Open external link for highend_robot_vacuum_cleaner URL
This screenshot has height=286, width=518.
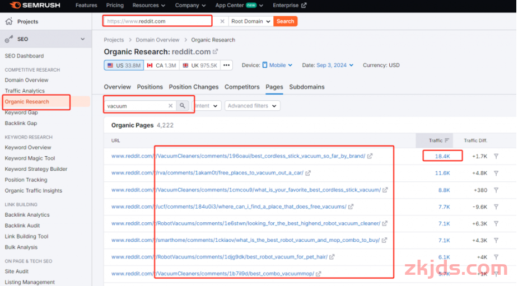[385, 223]
